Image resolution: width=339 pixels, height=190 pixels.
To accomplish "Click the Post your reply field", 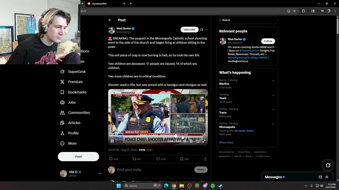I will pyautogui.click(x=155, y=170).
